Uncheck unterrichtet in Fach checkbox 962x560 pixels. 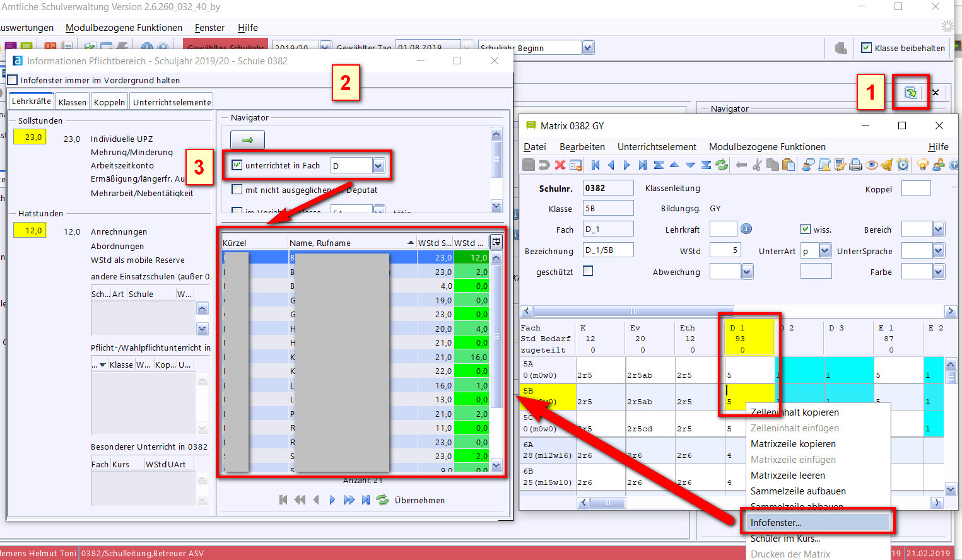point(237,165)
